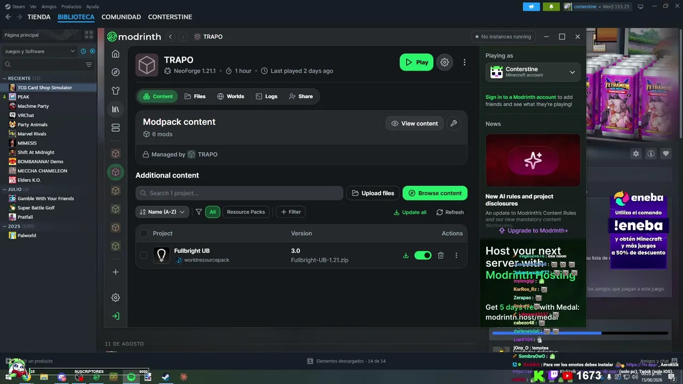
Task: Open Steam TIENDA tab
Action: (39, 17)
